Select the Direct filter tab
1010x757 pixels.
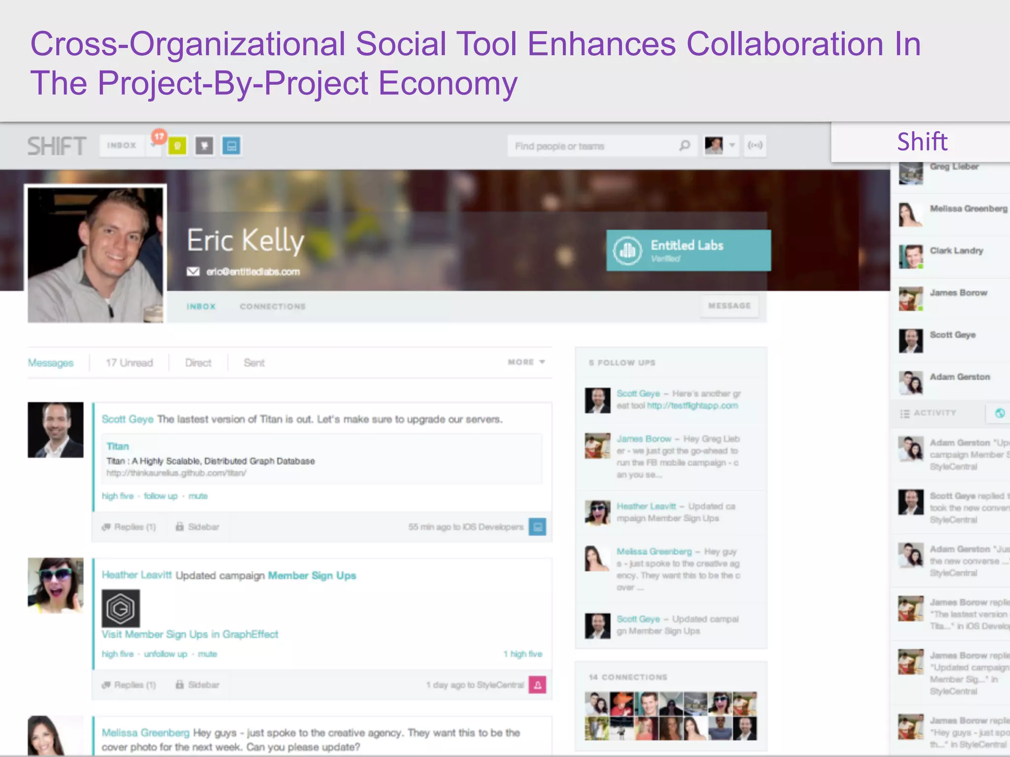pyautogui.click(x=198, y=363)
